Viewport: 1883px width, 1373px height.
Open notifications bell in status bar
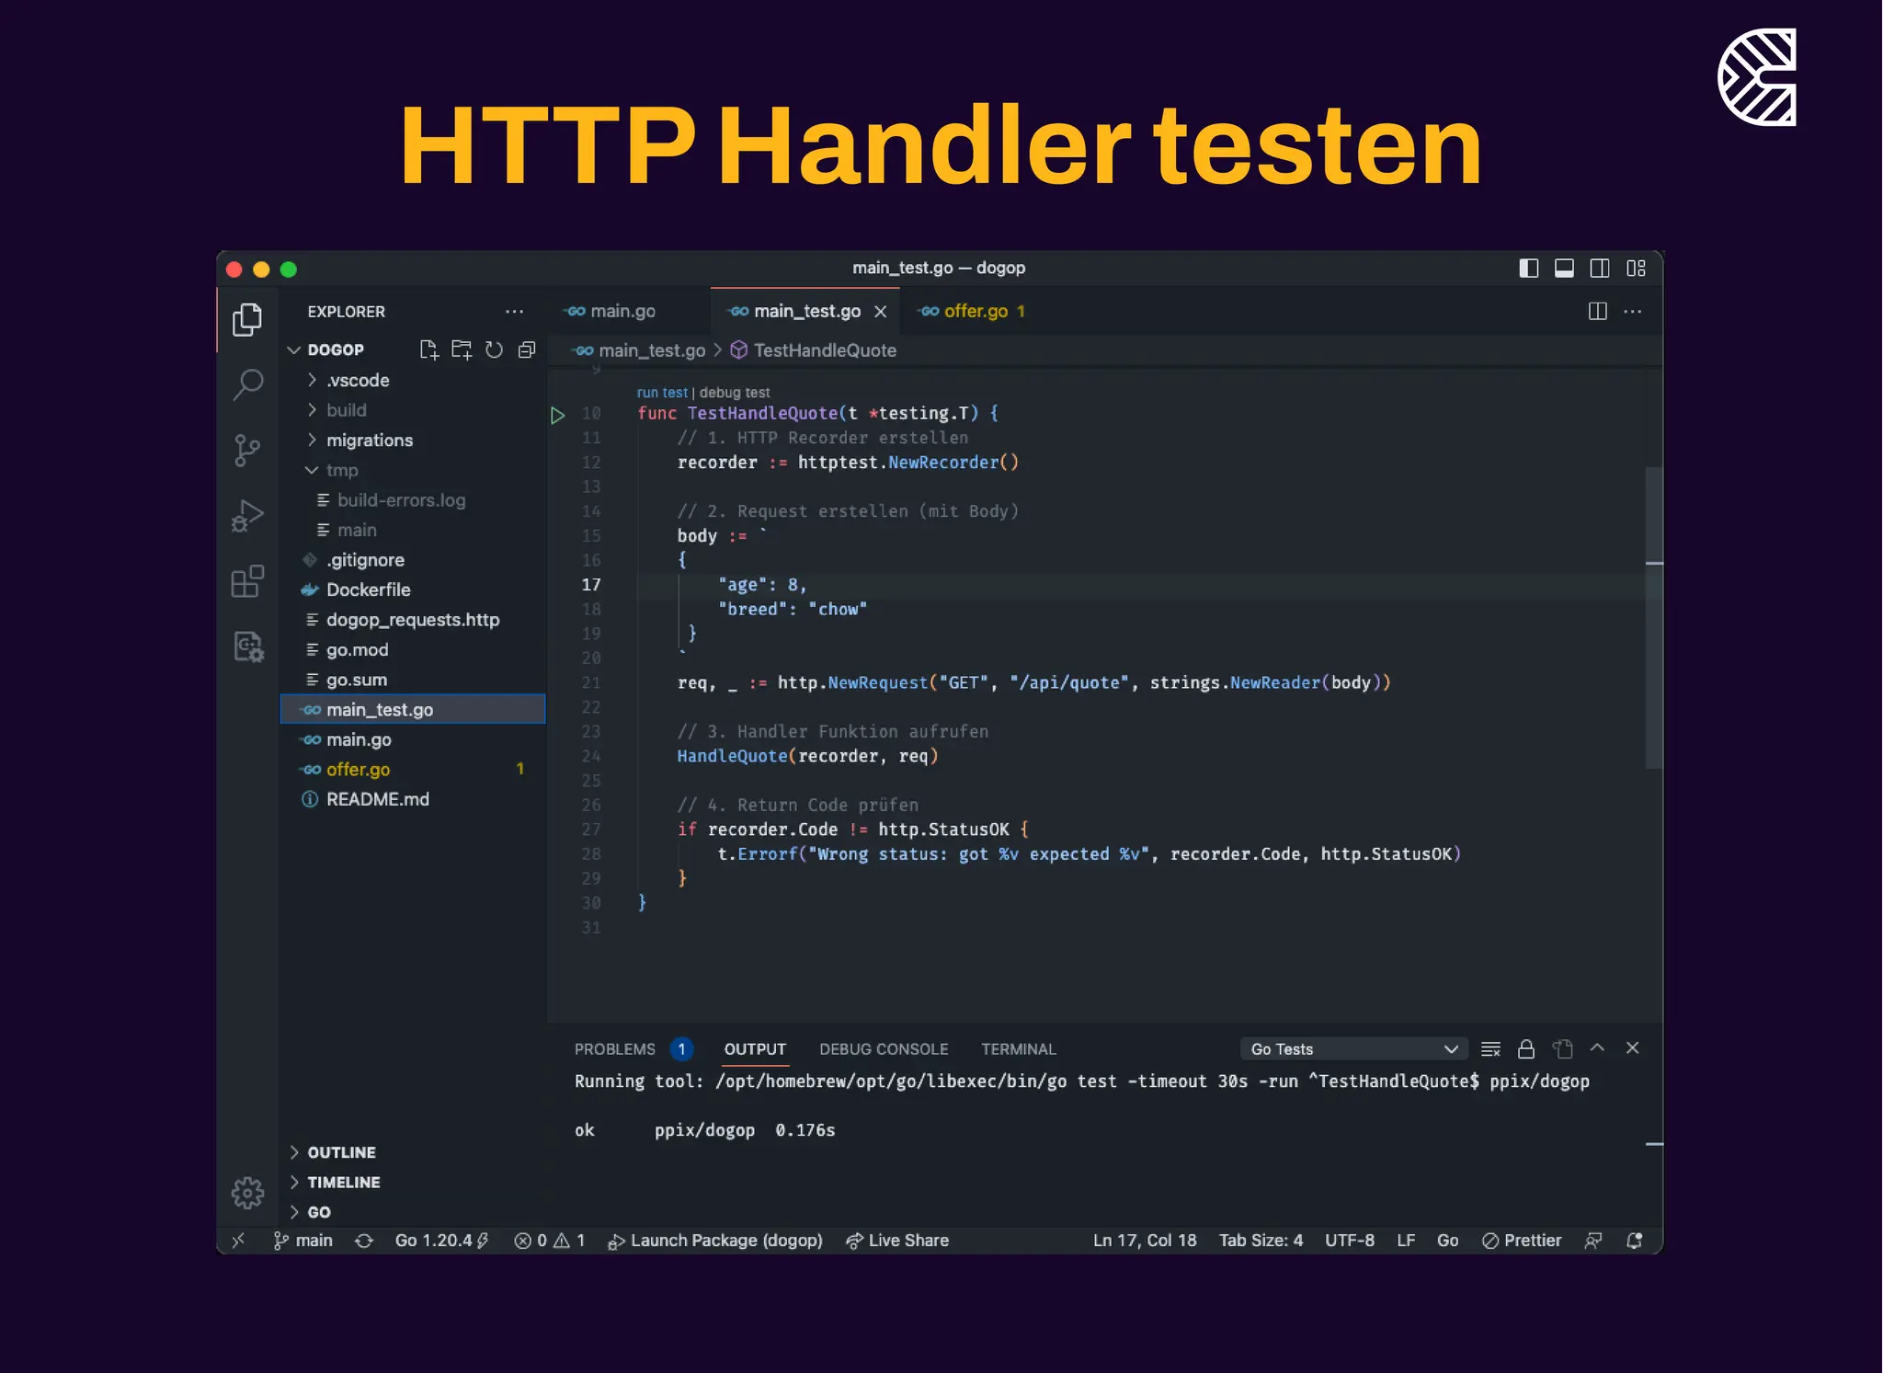coord(1635,1241)
